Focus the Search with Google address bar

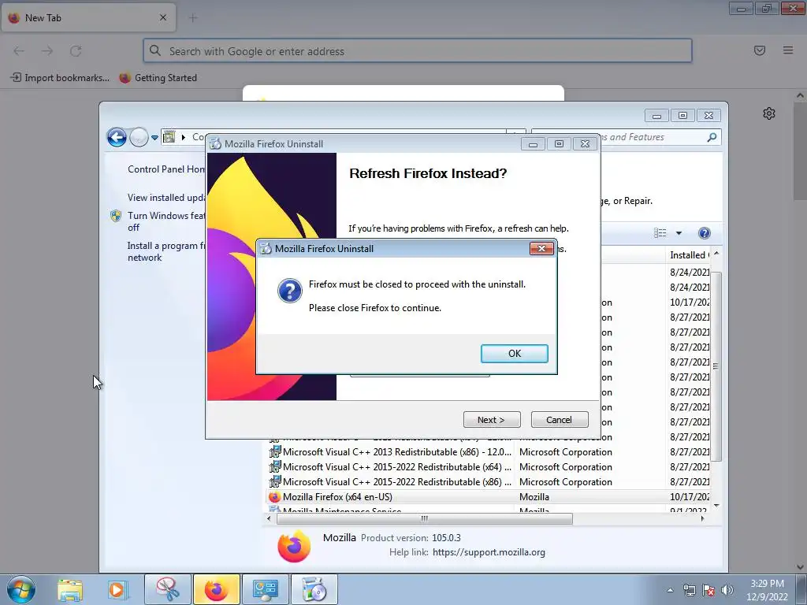[418, 51]
